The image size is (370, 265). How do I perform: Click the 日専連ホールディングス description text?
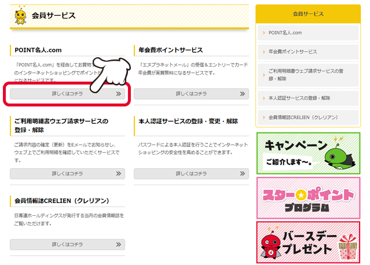69,219
